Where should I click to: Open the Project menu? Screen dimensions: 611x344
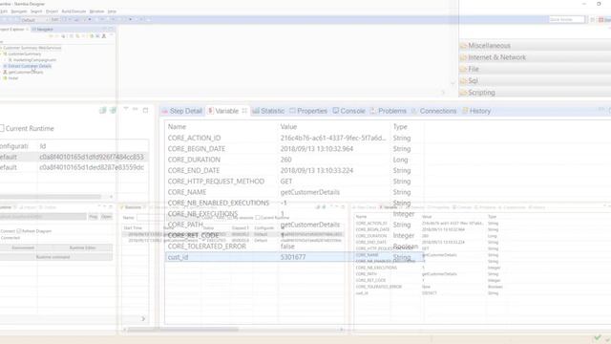[x=52, y=11]
